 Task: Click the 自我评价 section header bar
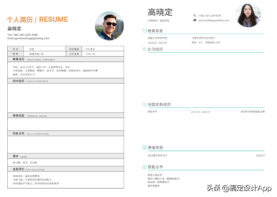pyautogui.click(x=65, y=169)
